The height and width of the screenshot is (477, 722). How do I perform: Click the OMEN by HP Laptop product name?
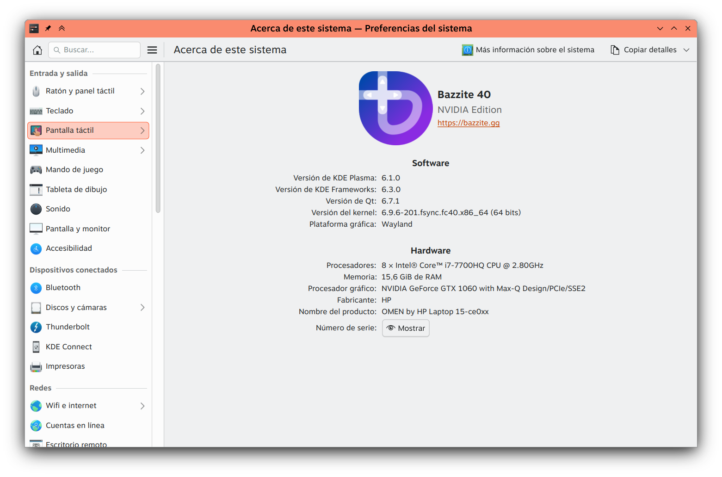coord(435,312)
